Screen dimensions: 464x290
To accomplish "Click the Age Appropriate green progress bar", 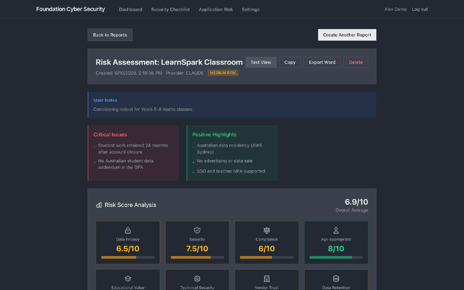I will pyautogui.click(x=336, y=257).
